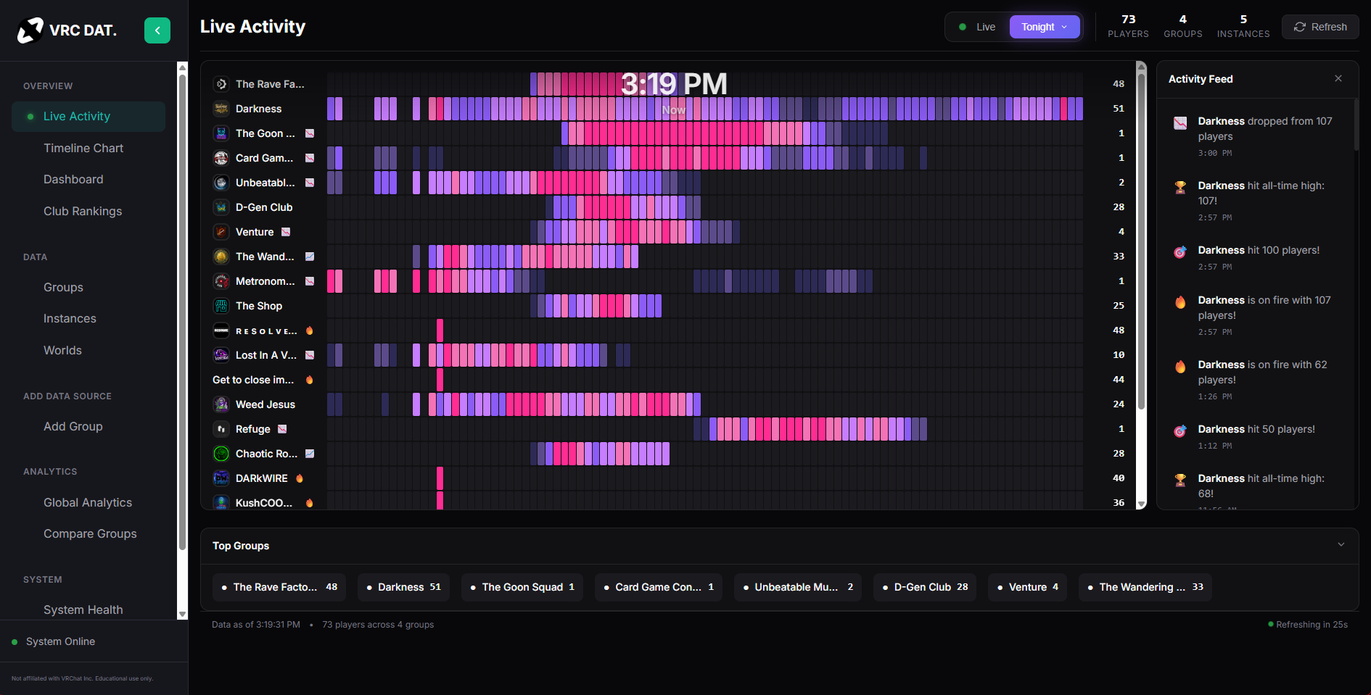Collapse the Top Groups section chevron
1371x695 pixels.
pyautogui.click(x=1341, y=545)
